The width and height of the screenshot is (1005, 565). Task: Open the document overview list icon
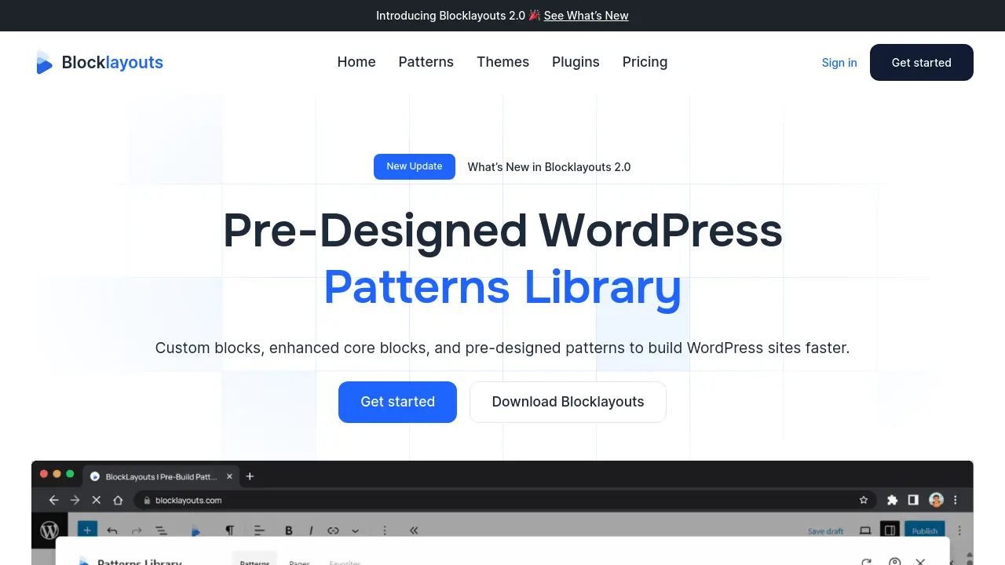[x=161, y=530]
